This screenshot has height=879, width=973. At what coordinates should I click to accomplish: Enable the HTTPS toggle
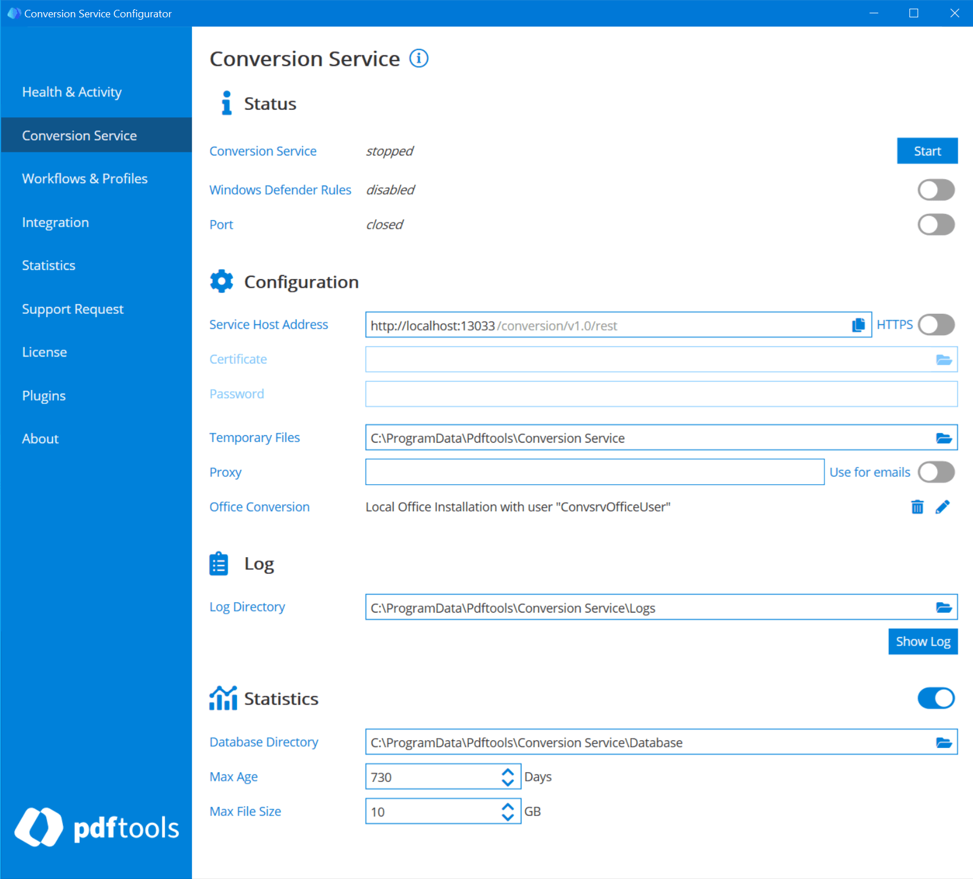coord(935,324)
